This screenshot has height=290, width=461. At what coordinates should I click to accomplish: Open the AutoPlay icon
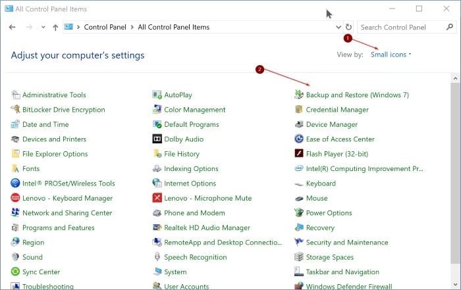pyautogui.click(x=157, y=95)
